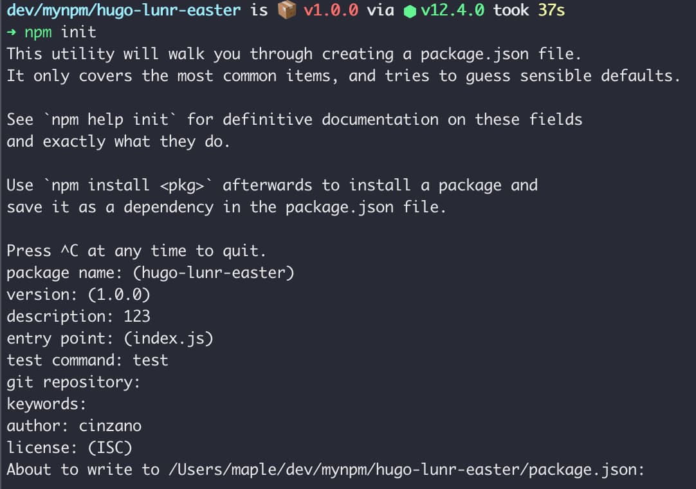696x489 pixels.
Task: Click the dev/mynpm/hugo-lunr-easter directory path
Action: pyautogui.click(x=124, y=10)
